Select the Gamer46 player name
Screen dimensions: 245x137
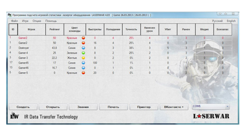[x=23, y=68]
